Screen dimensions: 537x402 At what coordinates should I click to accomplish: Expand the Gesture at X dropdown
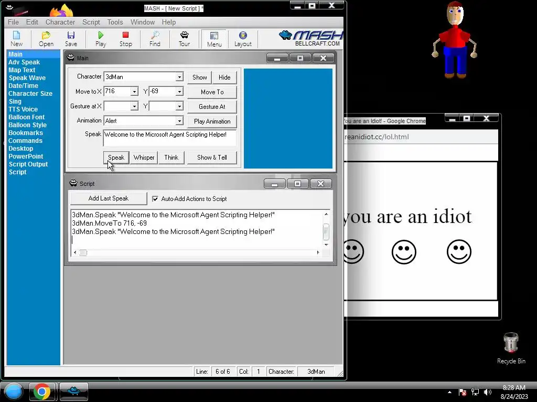tap(134, 106)
